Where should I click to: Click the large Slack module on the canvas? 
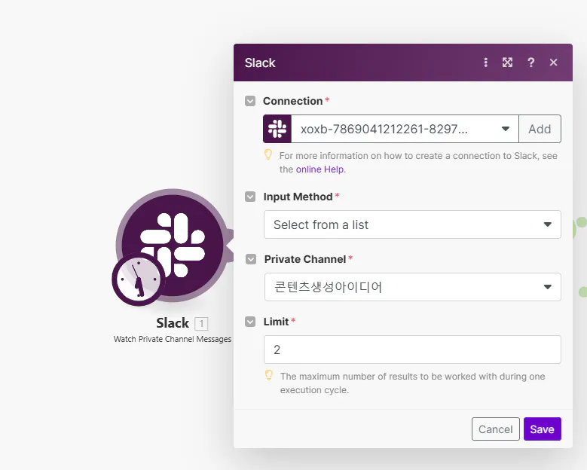tap(173, 245)
